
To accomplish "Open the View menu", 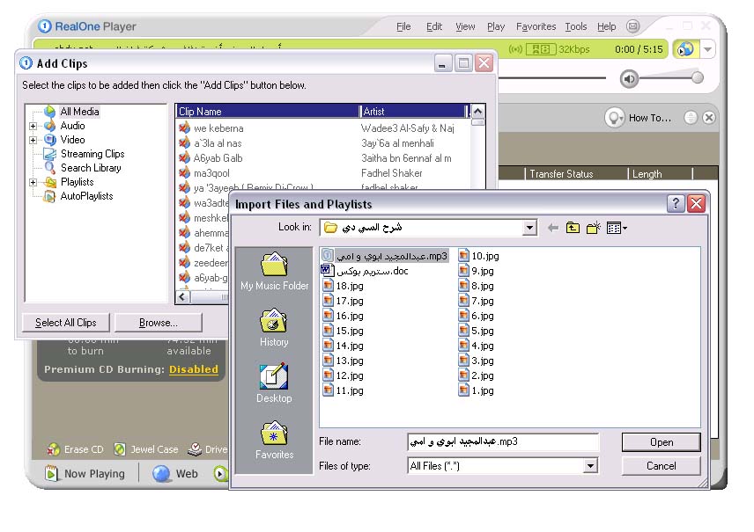I will pos(465,26).
